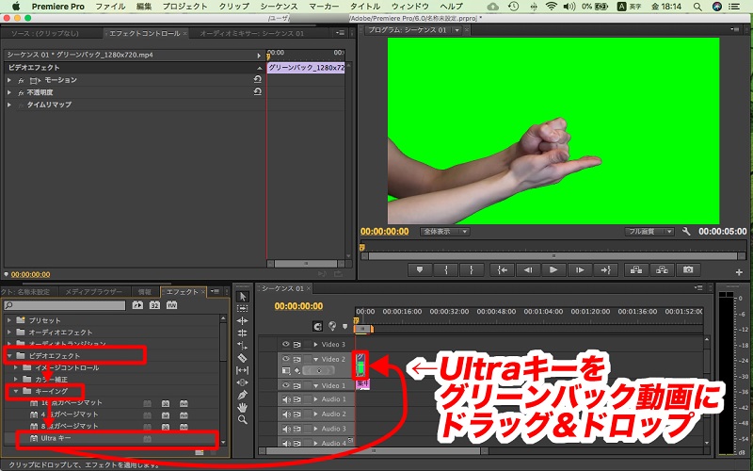Mute Audio 2 track speaker
The width and height of the screenshot is (753, 471).
[x=286, y=414]
